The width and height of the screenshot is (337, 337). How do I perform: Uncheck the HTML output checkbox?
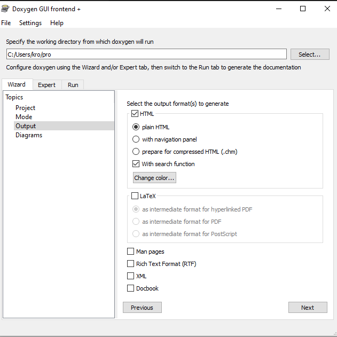point(135,114)
